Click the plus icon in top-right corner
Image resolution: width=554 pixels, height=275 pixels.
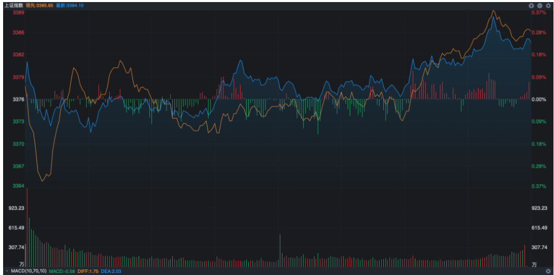pos(531,5)
